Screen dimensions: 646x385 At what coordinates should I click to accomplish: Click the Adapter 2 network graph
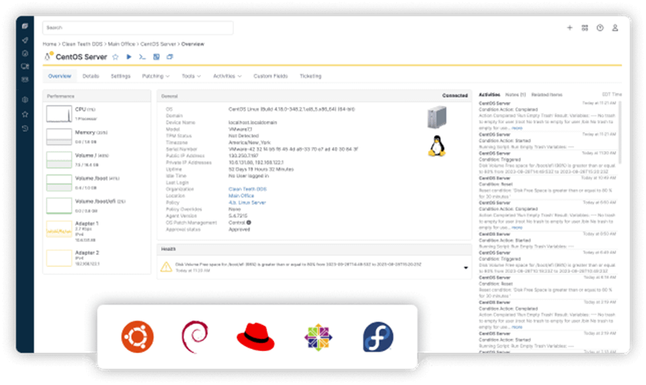(x=59, y=258)
